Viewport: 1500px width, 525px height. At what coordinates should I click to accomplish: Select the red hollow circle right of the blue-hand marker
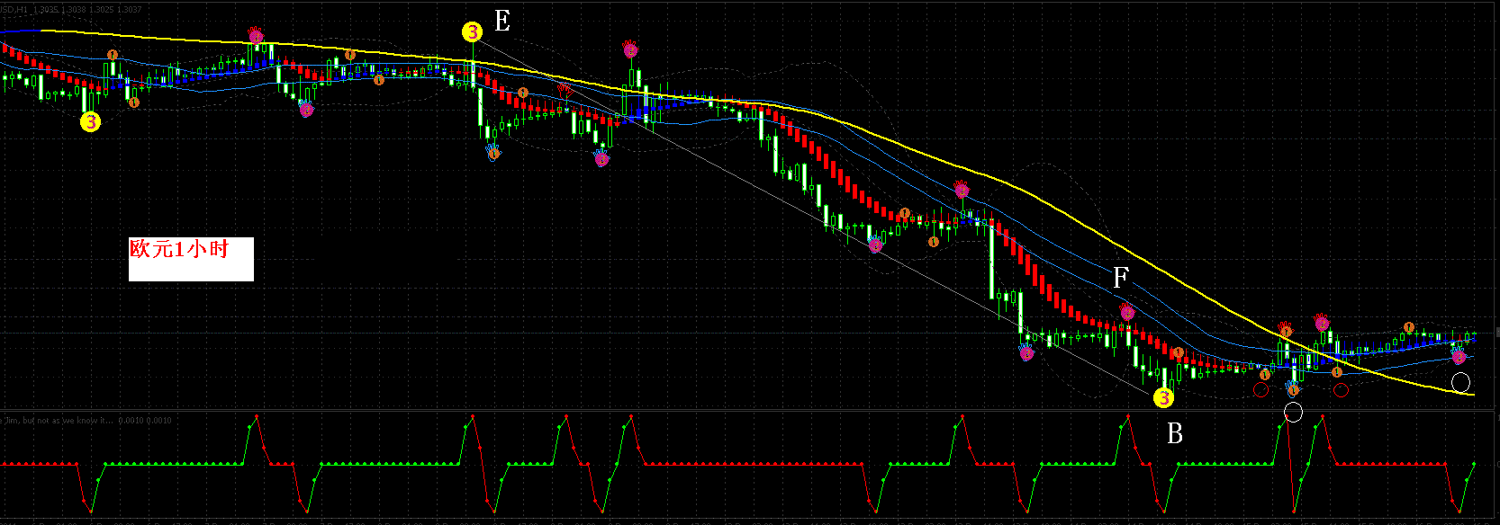point(1341,390)
